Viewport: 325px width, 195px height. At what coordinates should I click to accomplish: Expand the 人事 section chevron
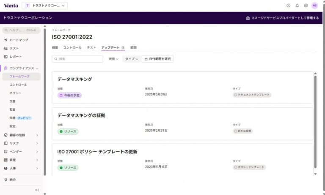pyautogui.click(x=37, y=168)
